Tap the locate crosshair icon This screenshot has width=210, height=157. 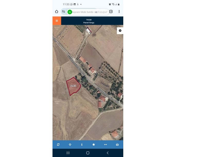point(70,145)
